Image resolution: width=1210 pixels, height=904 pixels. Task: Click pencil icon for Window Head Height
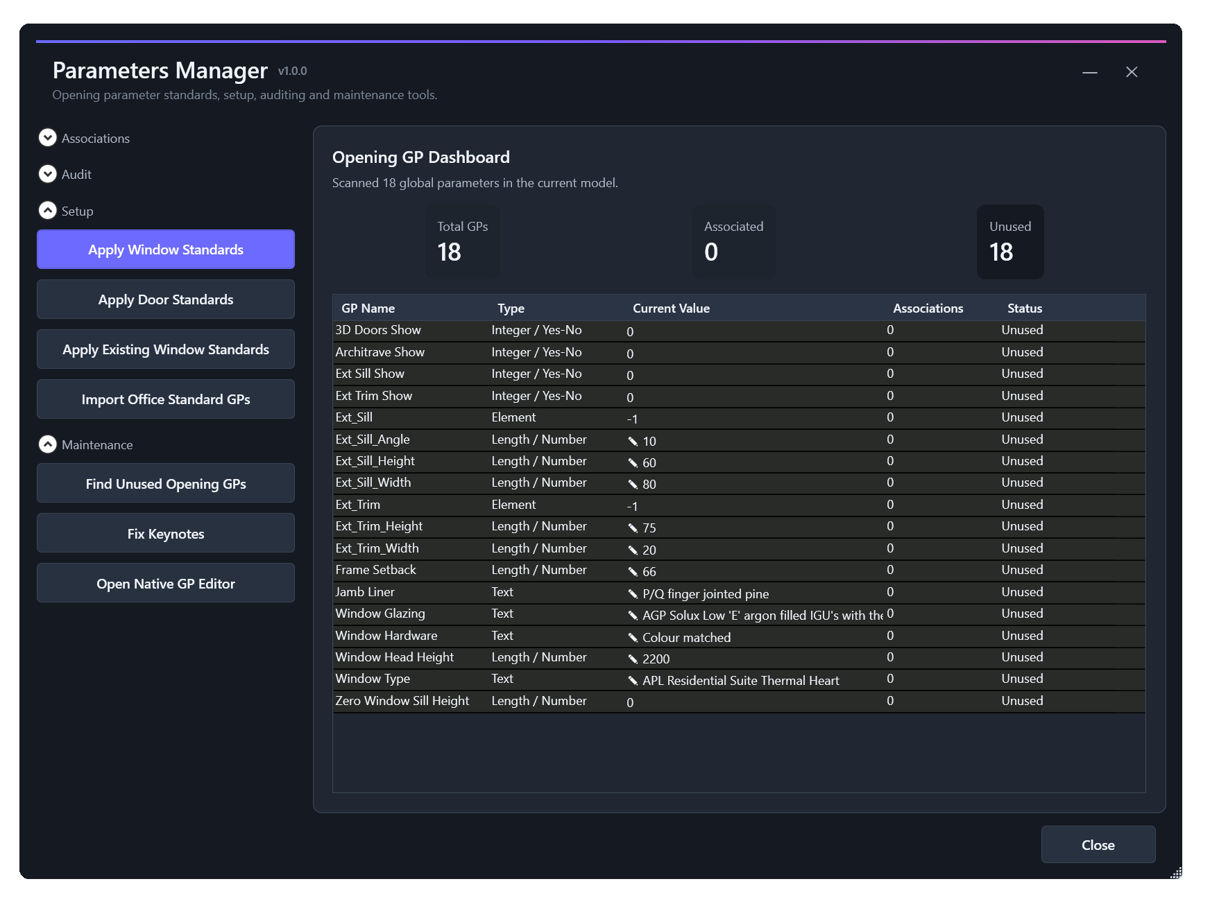click(x=633, y=659)
